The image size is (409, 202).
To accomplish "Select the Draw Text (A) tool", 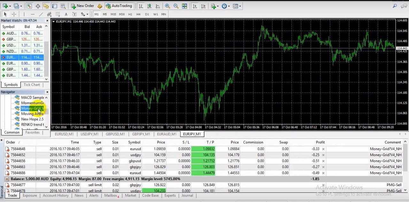I will pyautogui.click(x=66, y=14).
